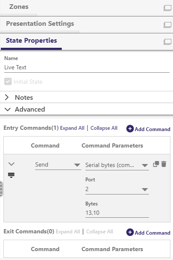The width and height of the screenshot is (173, 260).
Task: Open the Serial bytes parameter dropdown
Action: tap(117, 165)
